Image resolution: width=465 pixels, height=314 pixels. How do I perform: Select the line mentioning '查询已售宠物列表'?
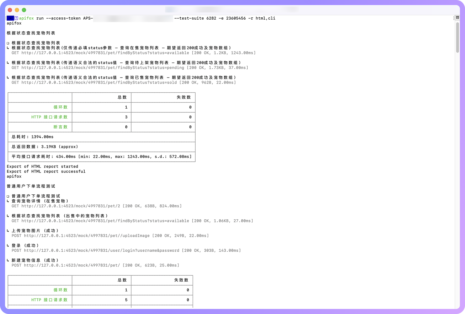[x=121, y=78]
